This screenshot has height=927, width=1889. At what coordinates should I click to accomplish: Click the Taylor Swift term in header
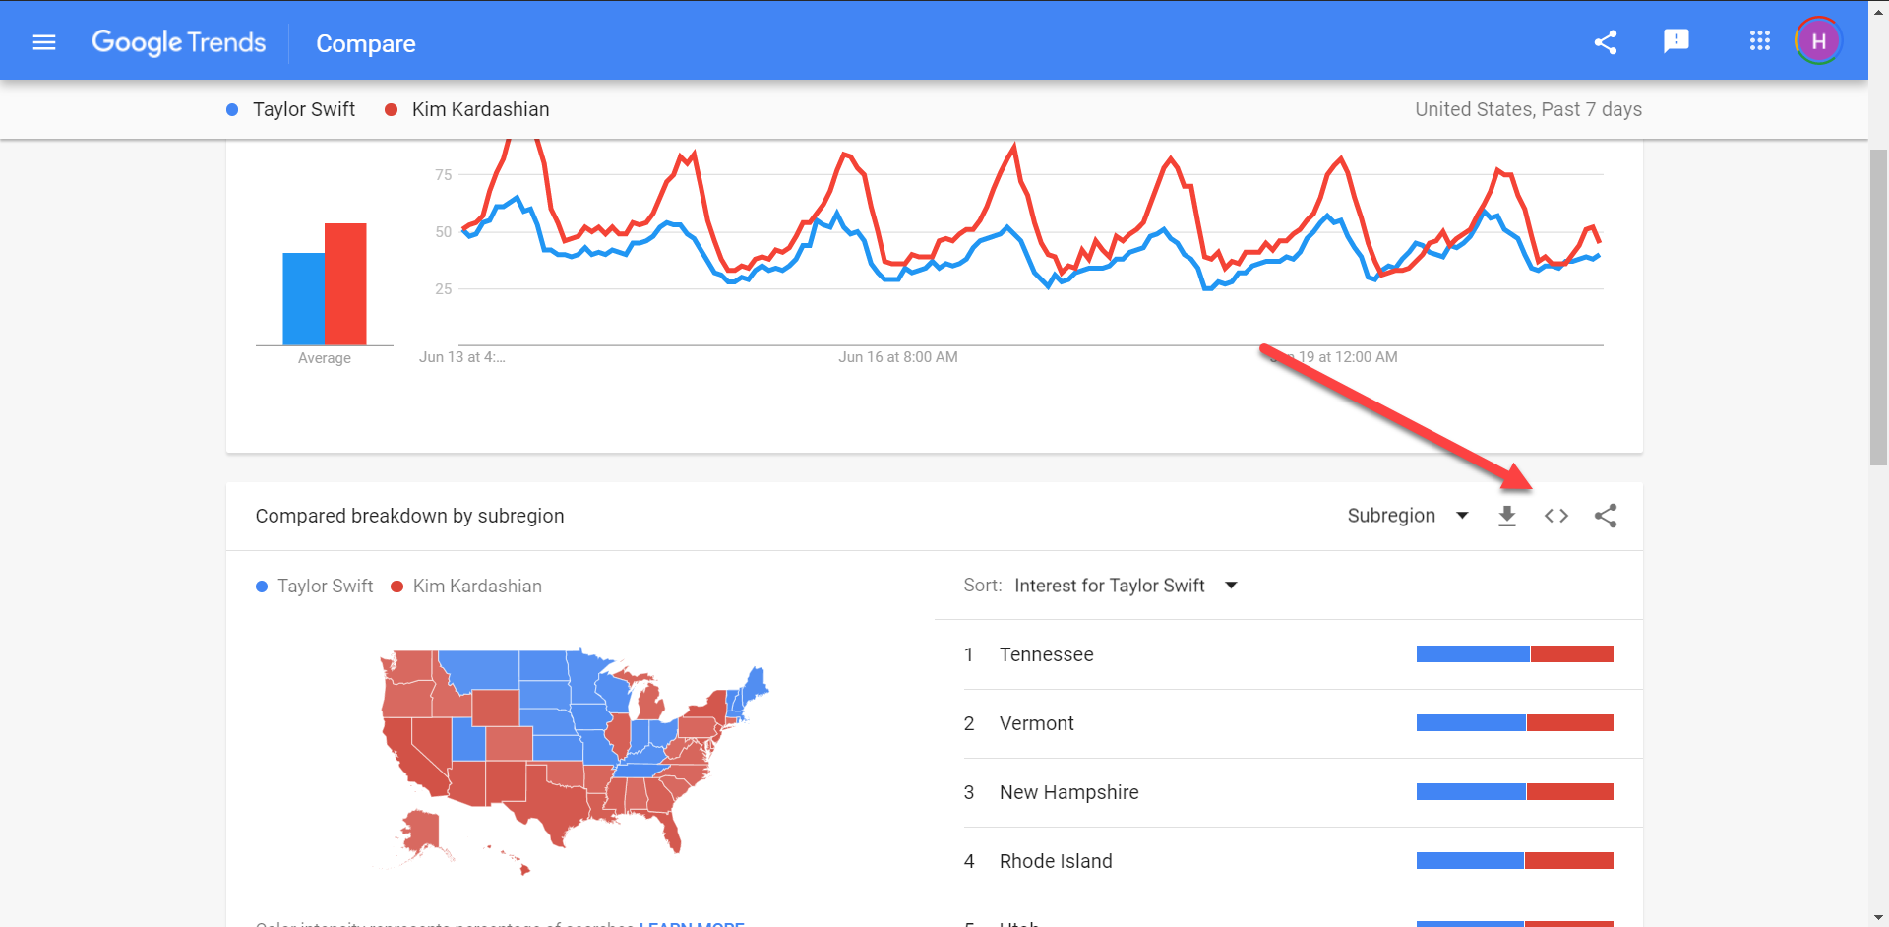pos(303,109)
